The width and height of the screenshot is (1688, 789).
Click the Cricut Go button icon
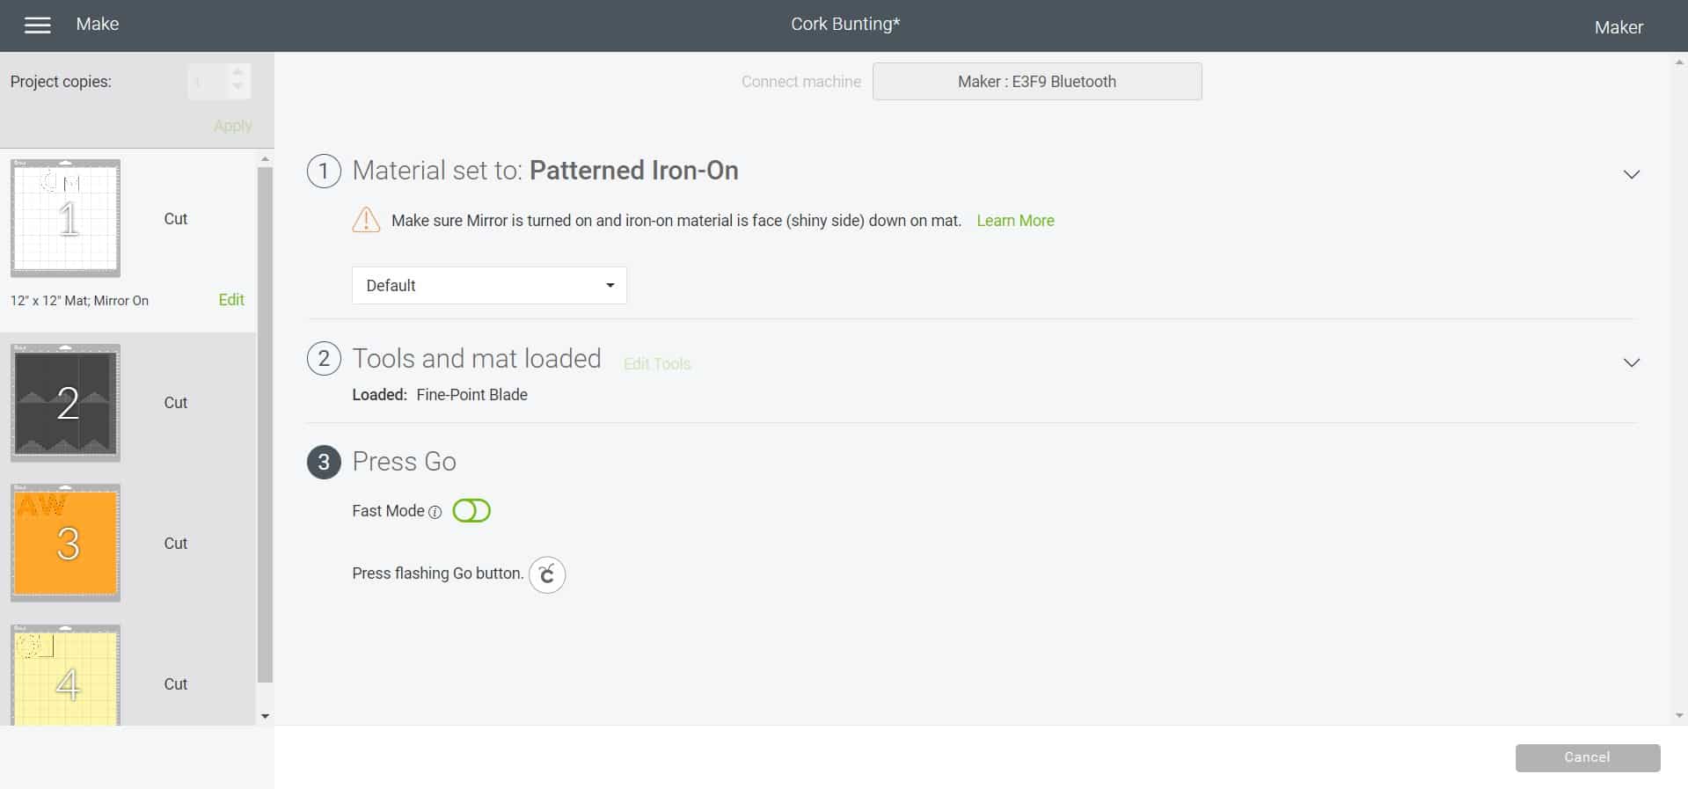(x=547, y=575)
